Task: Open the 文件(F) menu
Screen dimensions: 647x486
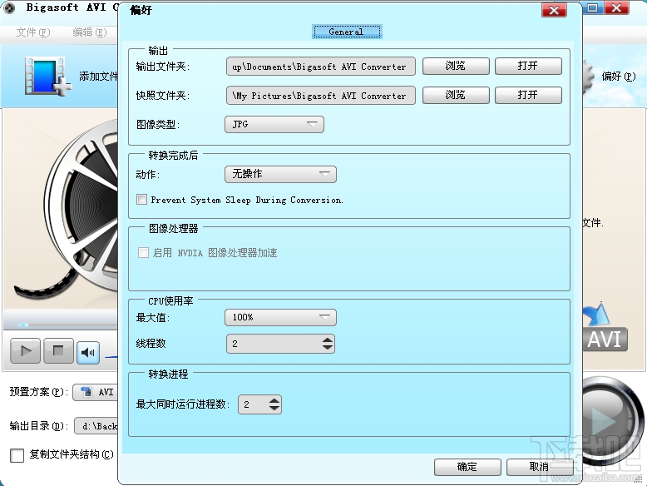Action: pos(33,32)
